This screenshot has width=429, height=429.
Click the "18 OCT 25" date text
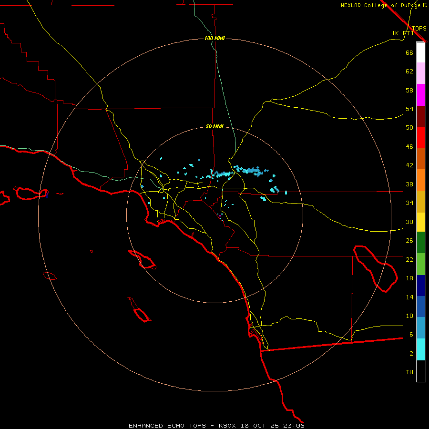tap(260, 426)
